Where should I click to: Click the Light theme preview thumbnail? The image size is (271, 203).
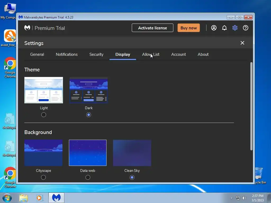(x=44, y=90)
